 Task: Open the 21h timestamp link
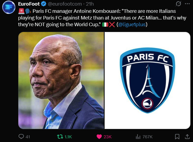click(90, 4)
